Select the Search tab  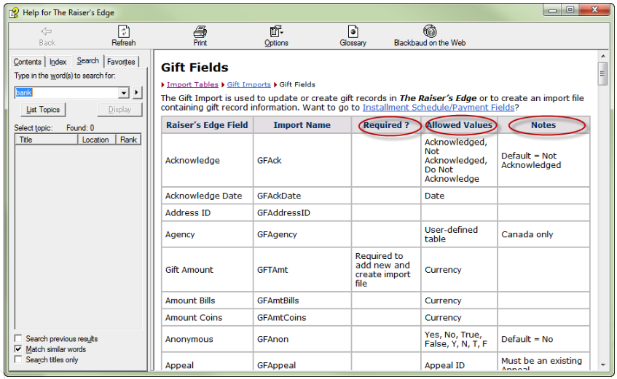[x=87, y=60]
